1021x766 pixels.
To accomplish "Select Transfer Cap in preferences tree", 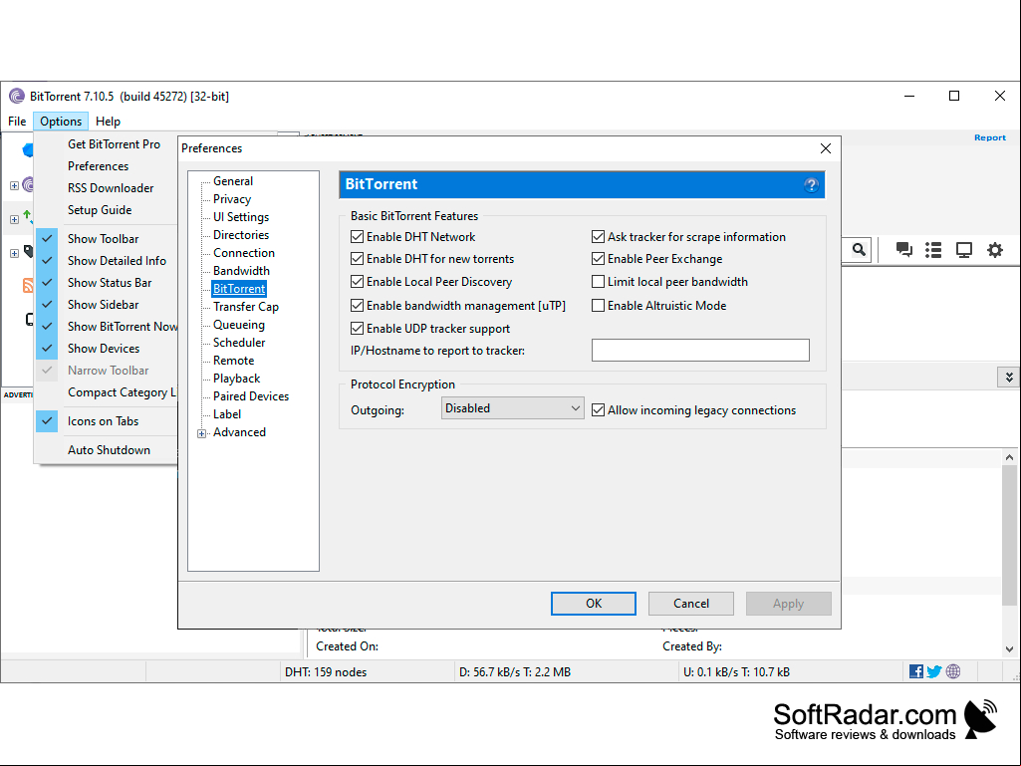I will click(x=245, y=307).
